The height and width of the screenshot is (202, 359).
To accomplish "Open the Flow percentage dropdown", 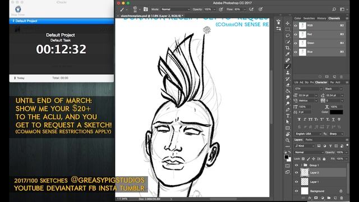I will (245, 10).
